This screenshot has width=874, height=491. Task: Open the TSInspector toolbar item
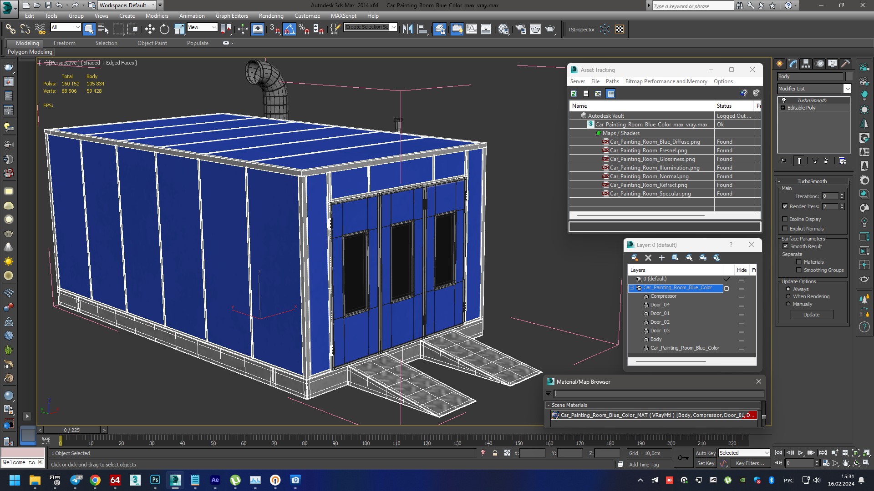click(x=581, y=30)
